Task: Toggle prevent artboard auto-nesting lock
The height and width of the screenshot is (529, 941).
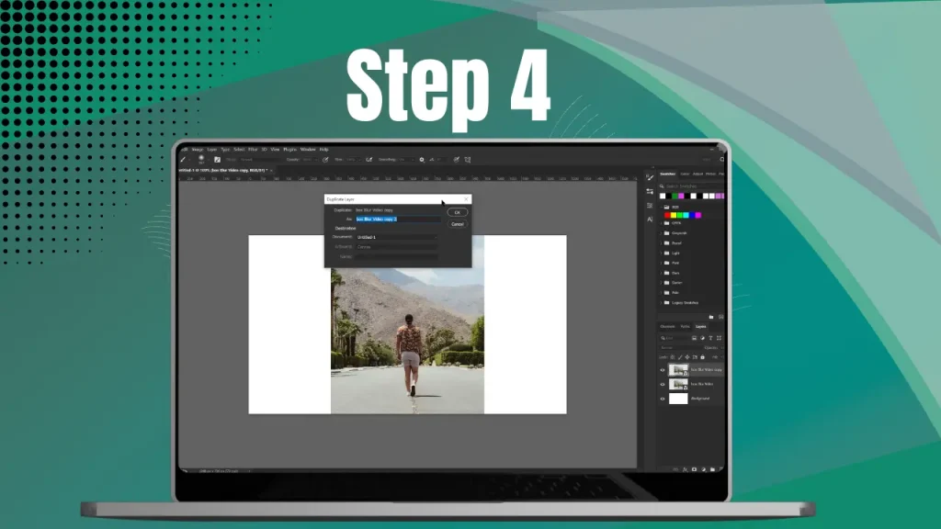Action: (x=695, y=357)
